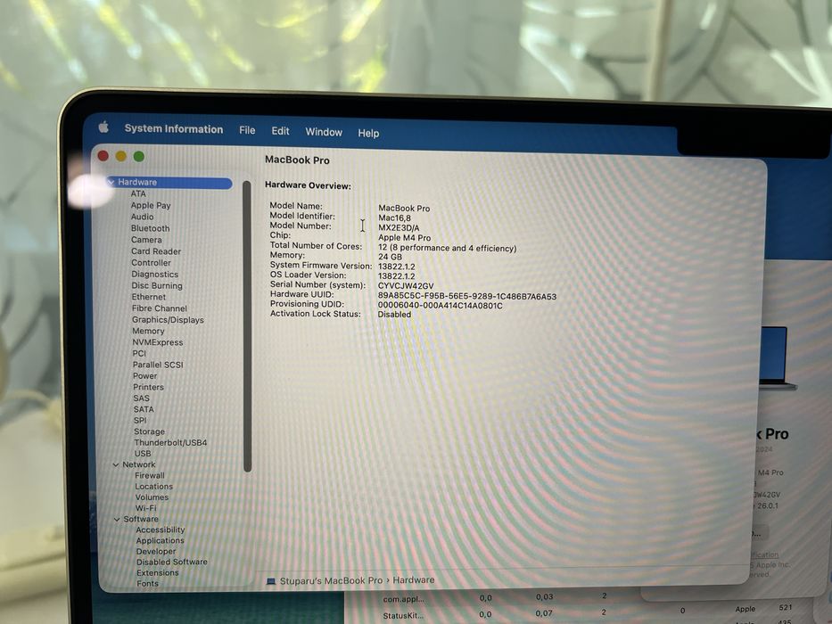Select Parallel SCSI in the sidebar
Viewport: 832px width, 624px height.
[x=158, y=365]
